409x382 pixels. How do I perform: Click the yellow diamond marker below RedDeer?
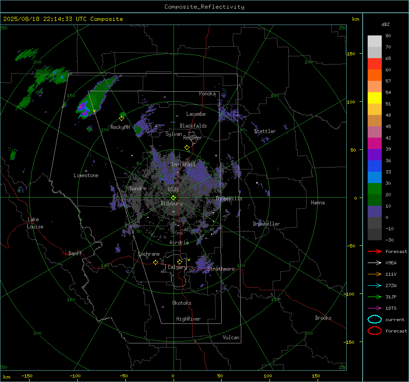(x=187, y=148)
